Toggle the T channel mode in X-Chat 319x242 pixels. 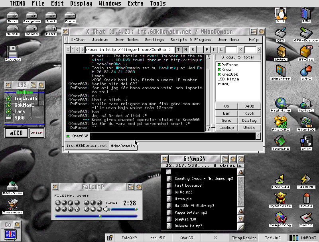[178, 49]
